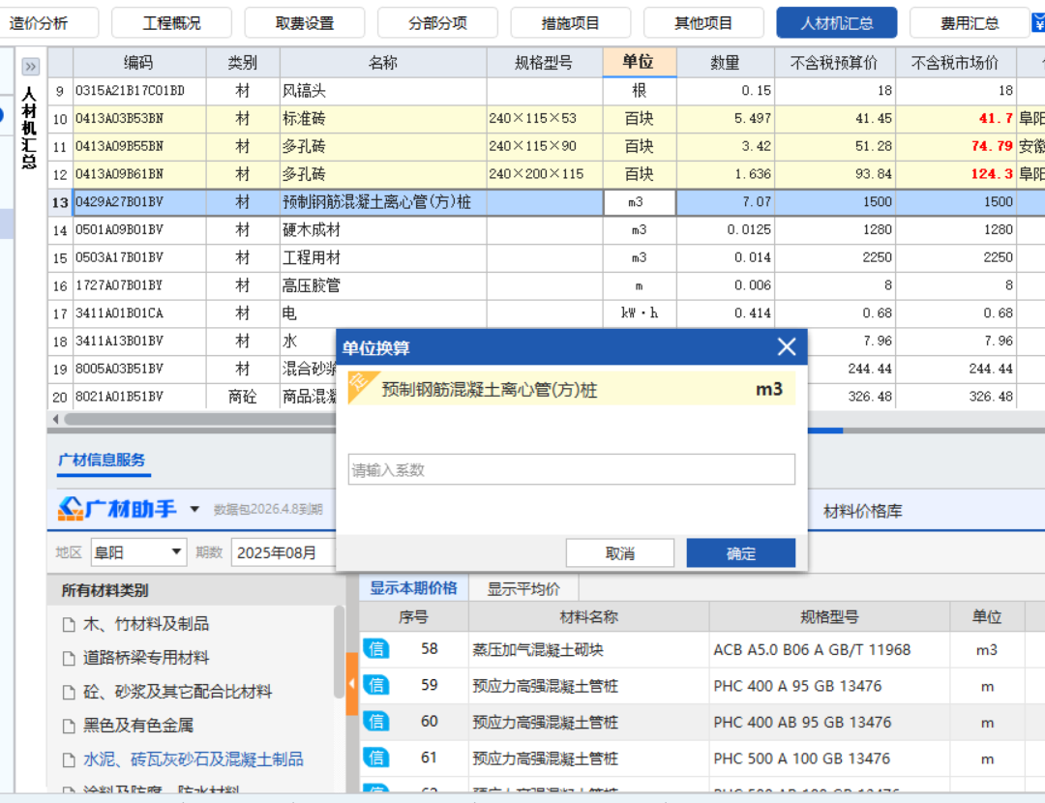Switch to 显示平均价 tab
This screenshot has width=1045, height=803.
523,589
